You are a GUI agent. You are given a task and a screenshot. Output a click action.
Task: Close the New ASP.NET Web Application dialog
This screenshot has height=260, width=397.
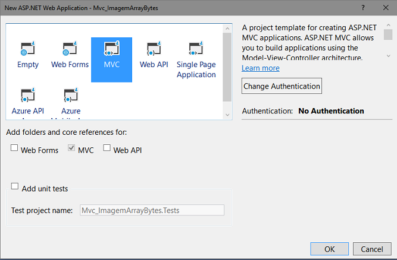point(386,8)
